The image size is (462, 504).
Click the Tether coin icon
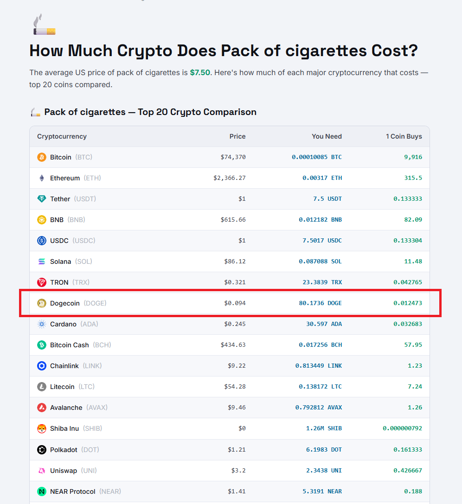(43, 198)
